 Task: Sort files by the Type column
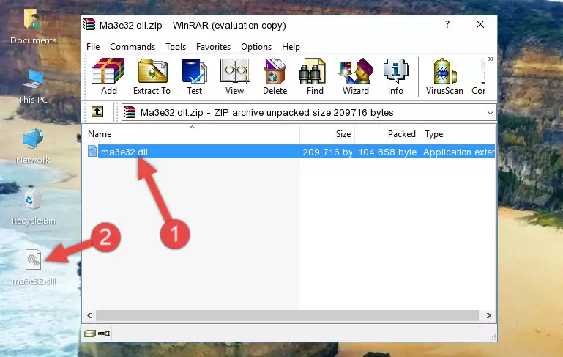[458, 134]
